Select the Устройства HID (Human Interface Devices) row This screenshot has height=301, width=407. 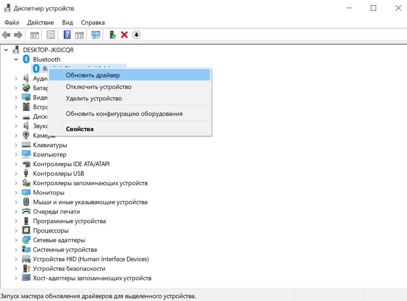point(91,259)
